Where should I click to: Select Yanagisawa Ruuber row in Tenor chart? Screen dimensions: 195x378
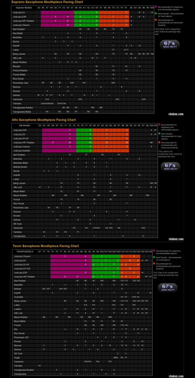coord(83,370)
